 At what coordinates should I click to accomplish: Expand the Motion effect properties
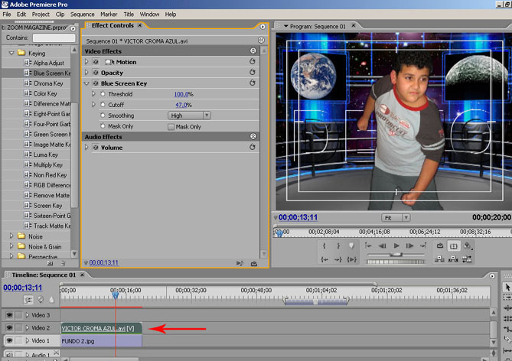pos(86,61)
